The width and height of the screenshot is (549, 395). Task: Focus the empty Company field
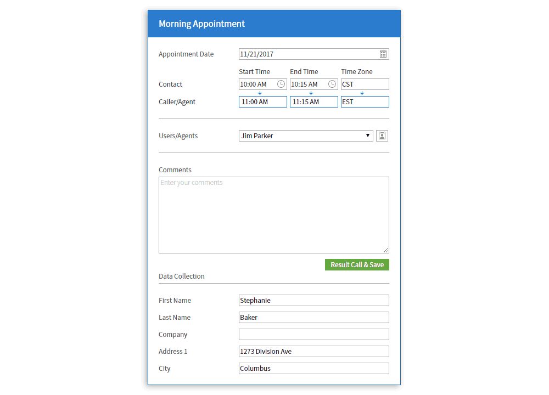point(313,334)
